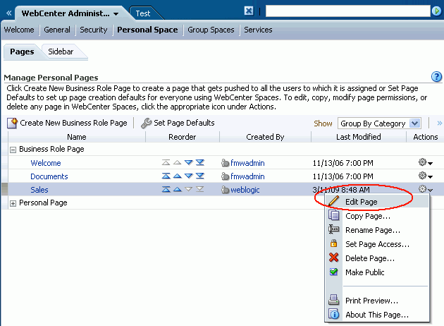
Task: Open the Documents page link
Action: tap(49, 176)
